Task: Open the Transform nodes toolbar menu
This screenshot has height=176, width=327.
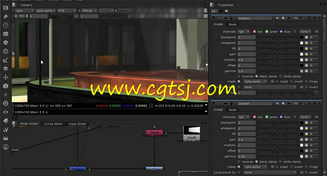Action: tap(6, 77)
